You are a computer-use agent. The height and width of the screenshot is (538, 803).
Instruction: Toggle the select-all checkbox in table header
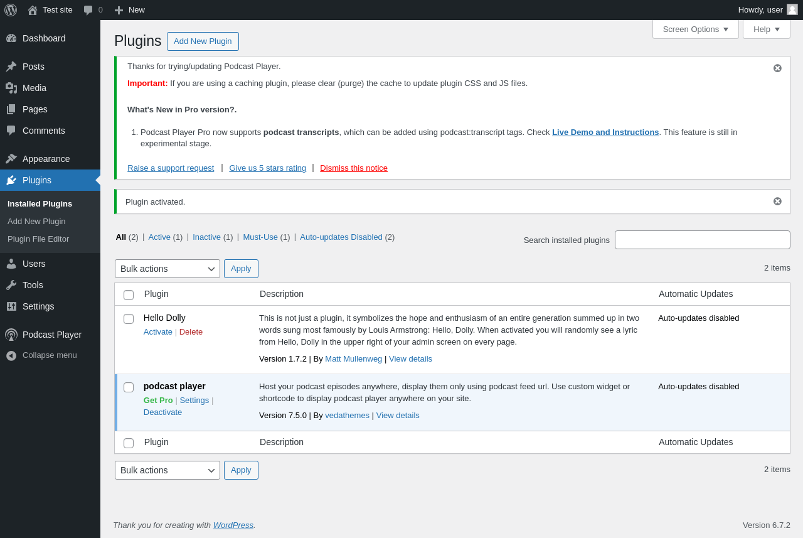click(129, 295)
